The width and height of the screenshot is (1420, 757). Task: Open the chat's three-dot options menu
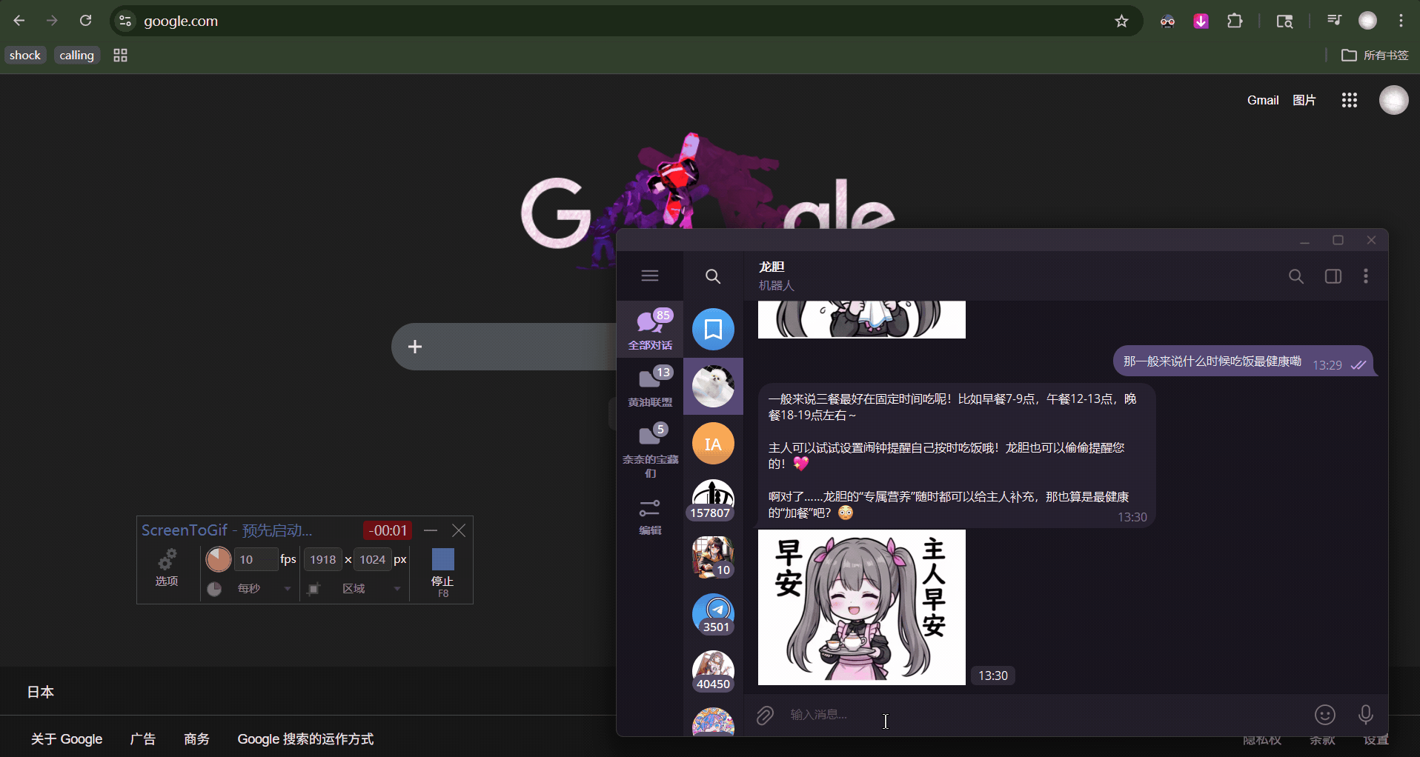coord(1367,276)
